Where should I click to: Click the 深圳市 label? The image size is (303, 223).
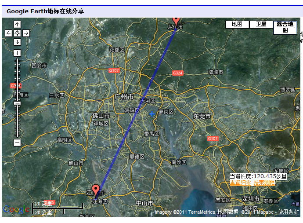[251, 199]
